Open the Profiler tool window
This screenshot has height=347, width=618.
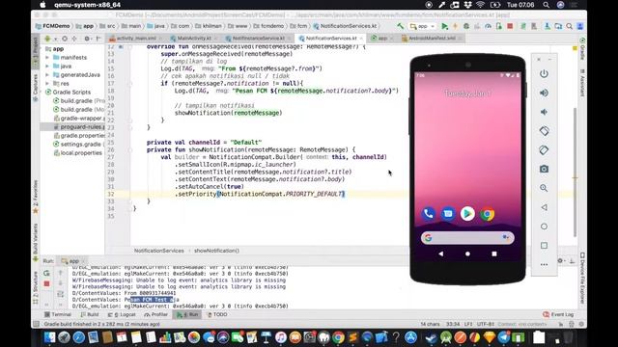pos(155,314)
